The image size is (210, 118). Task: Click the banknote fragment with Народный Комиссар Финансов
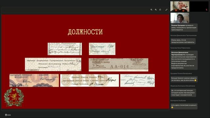click(x=34, y=80)
